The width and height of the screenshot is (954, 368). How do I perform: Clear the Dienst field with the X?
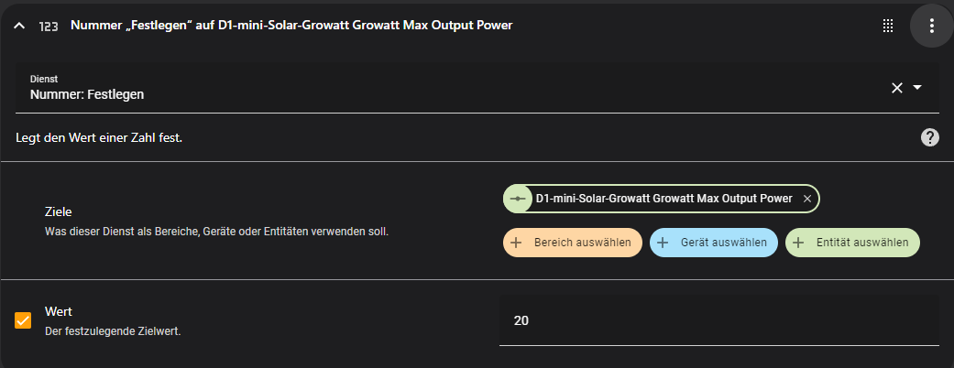point(897,88)
